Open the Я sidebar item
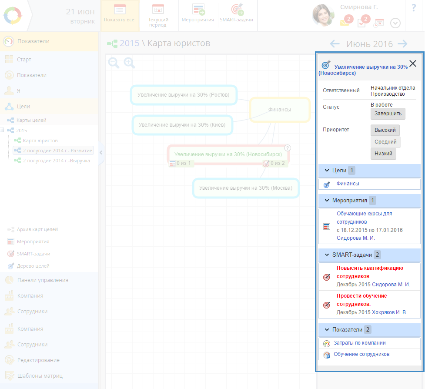Image resolution: width=425 pixels, height=389 pixels. tap(49, 91)
